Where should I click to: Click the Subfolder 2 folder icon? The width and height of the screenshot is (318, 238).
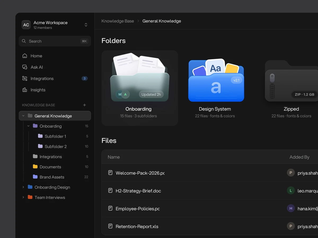coord(40,146)
